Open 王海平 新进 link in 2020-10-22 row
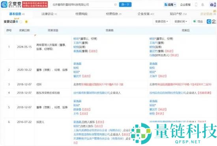Viewport: 217px width, 146px height. tap(153, 76)
